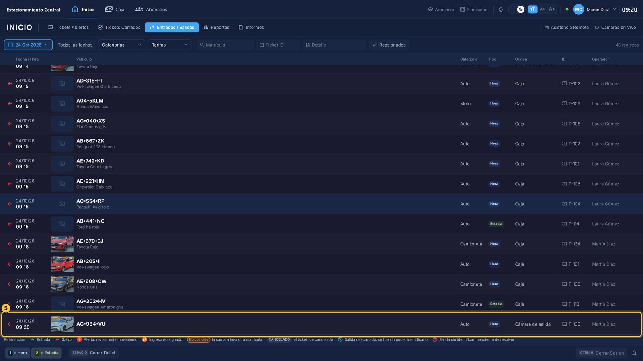Open the Caja tab

(x=115, y=10)
